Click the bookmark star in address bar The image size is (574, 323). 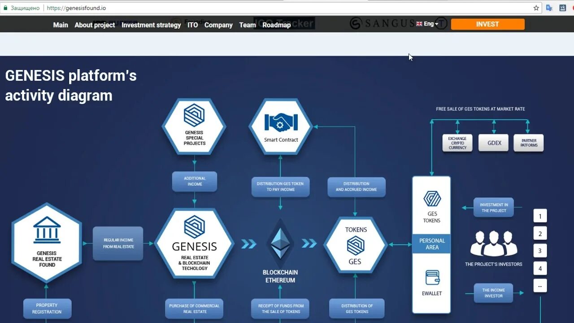point(536,8)
